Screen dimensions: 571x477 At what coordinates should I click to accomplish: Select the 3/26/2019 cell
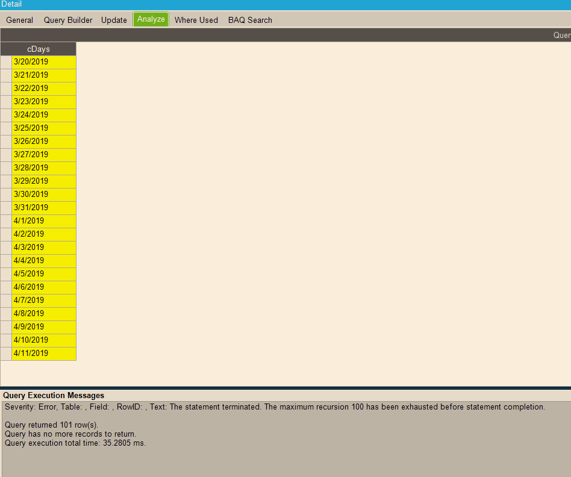tap(44, 142)
